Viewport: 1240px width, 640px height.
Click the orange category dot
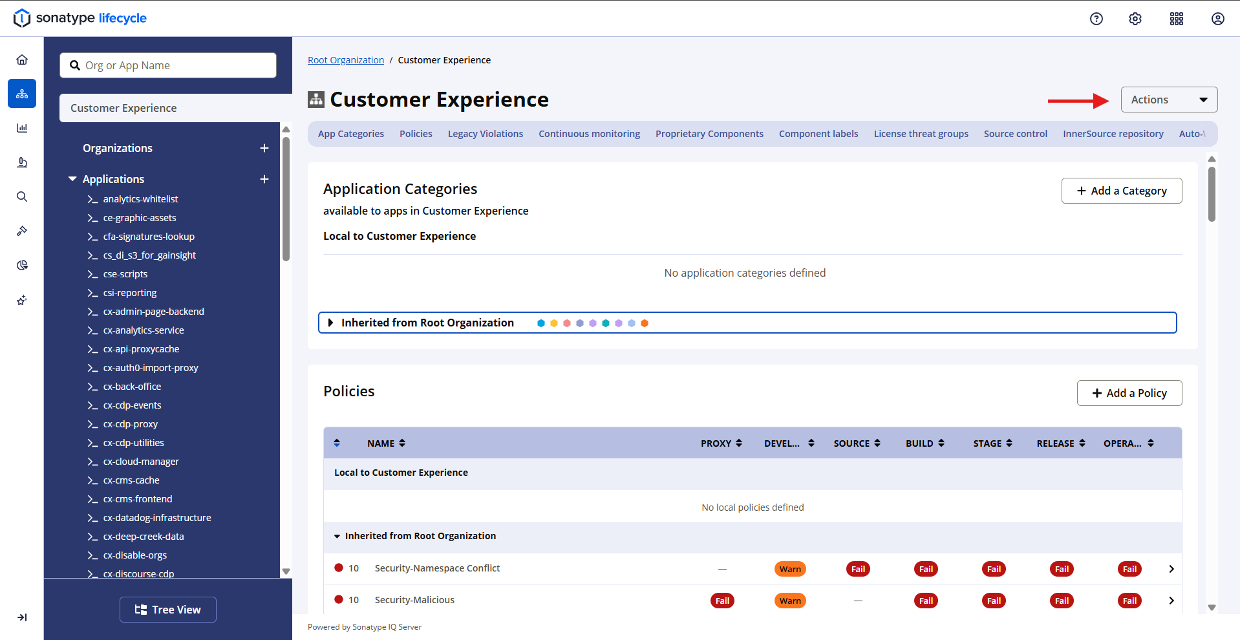point(645,323)
